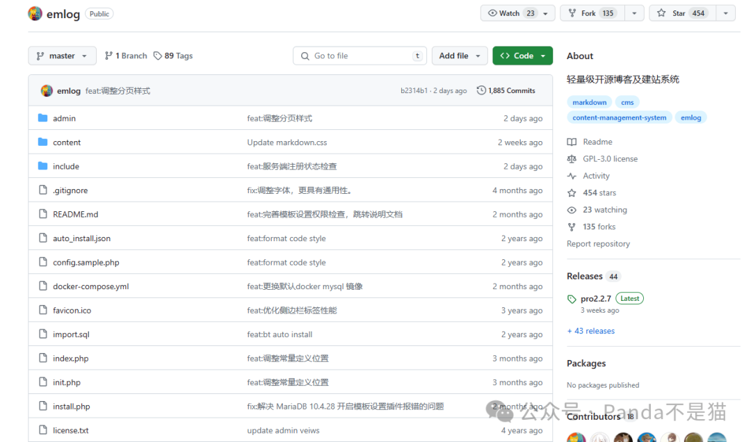The image size is (751, 442).
Task: Click the release tag icon beside pro2.2.7
Action: 572,299
